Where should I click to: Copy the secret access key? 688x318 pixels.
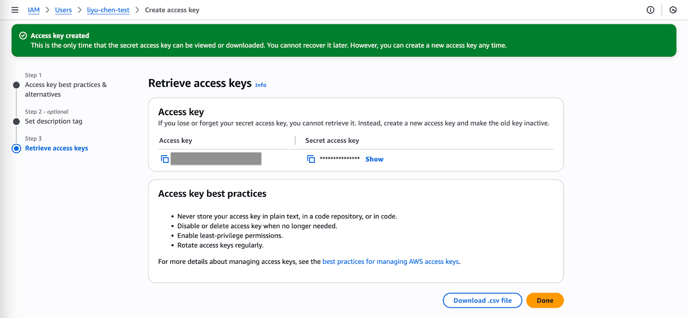[x=311, y=159]
